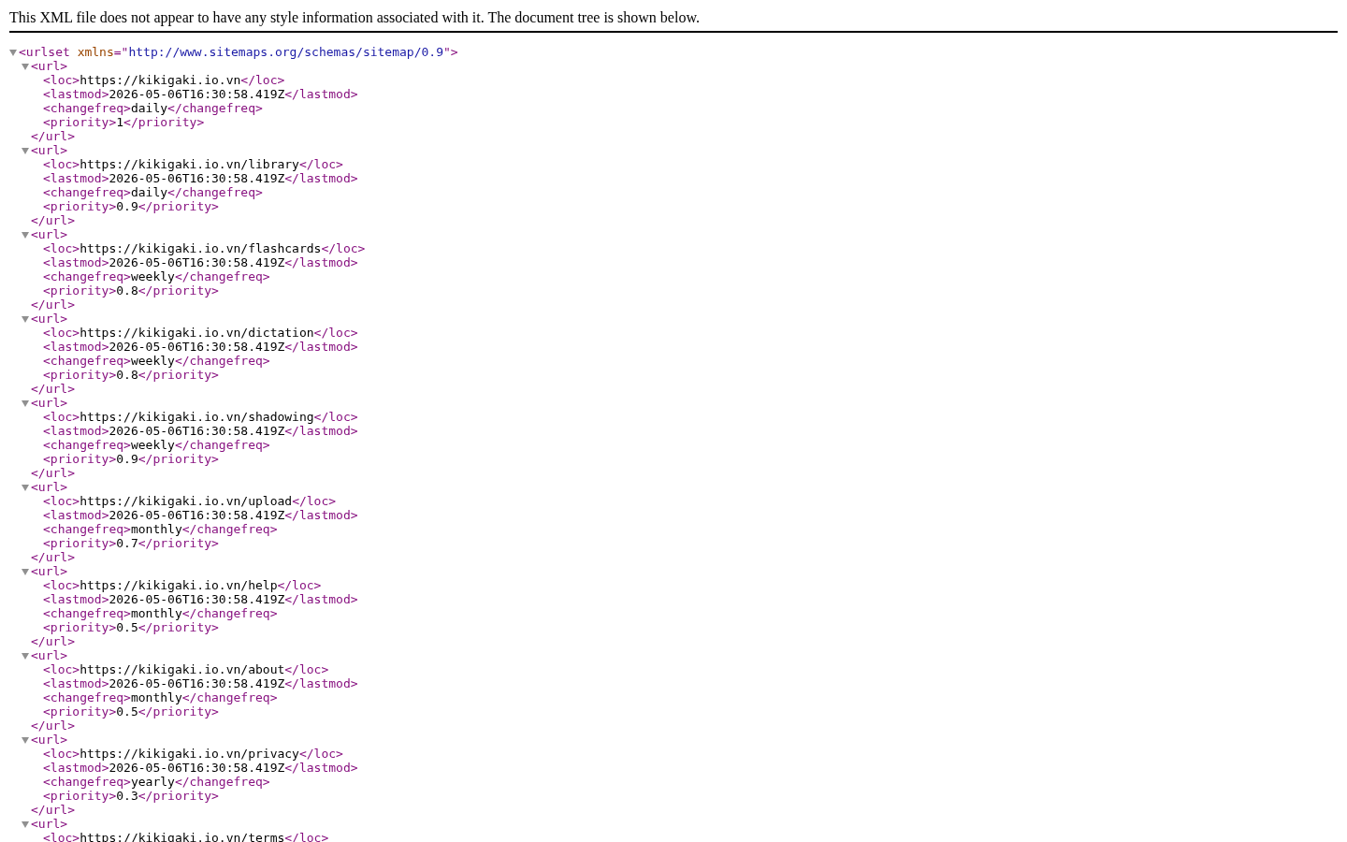Collapse the url node containing /about

25,656
